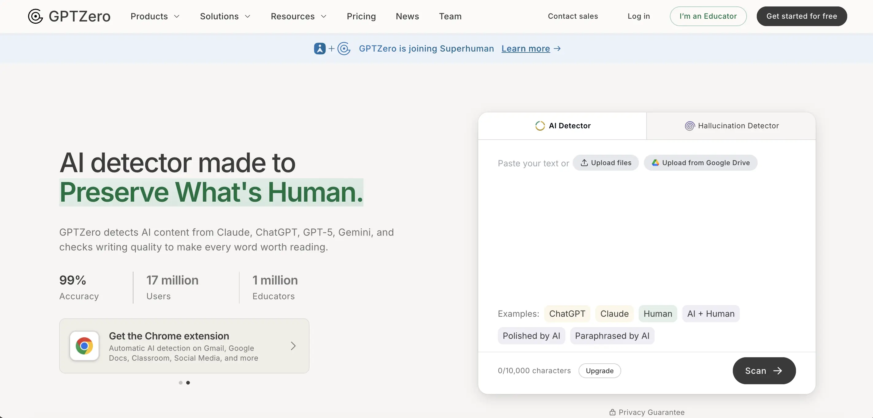Click the 1 million Educators statistic

pyautogui.click(x=275, y=287)
